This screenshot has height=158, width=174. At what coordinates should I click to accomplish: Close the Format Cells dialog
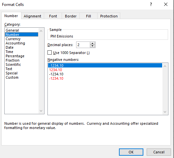pos(166,4)
